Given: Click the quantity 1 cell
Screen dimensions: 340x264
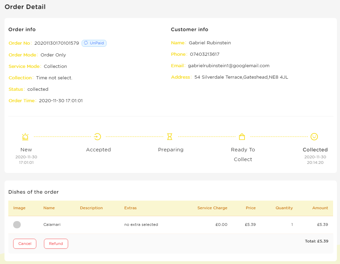Looking at the screenshot, I should tap(292, 225).
